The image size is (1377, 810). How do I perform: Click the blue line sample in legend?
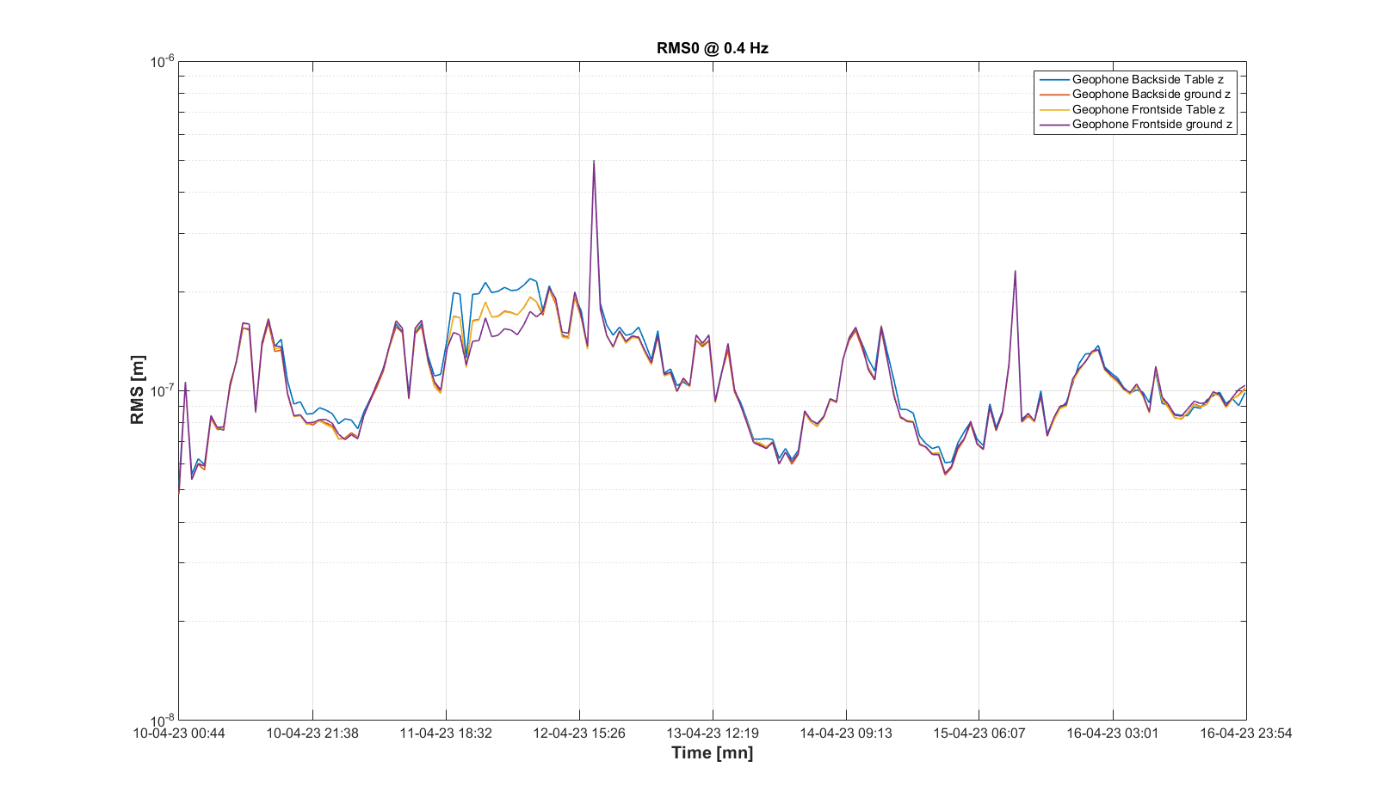(x=1053, y=79)
